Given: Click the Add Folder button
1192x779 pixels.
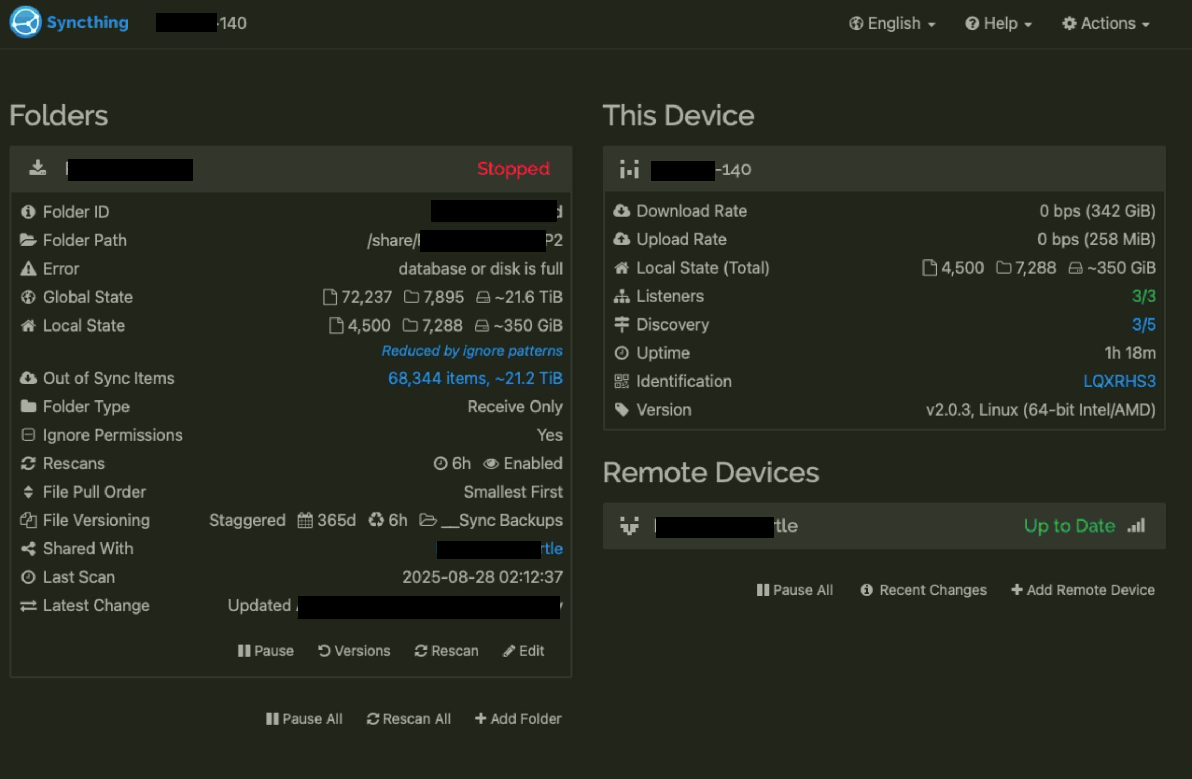Looking at the screenshot, I should (518, 718).
